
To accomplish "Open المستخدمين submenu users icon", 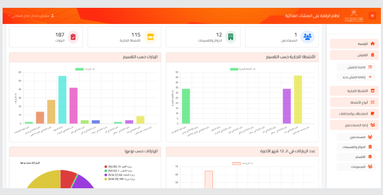I will [x=370, y=137].
